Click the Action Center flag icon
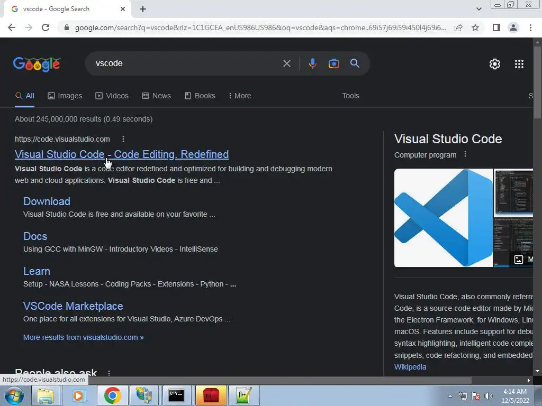 476,396
